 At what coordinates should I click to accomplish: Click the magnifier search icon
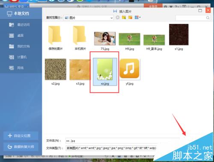coord(208,18)
